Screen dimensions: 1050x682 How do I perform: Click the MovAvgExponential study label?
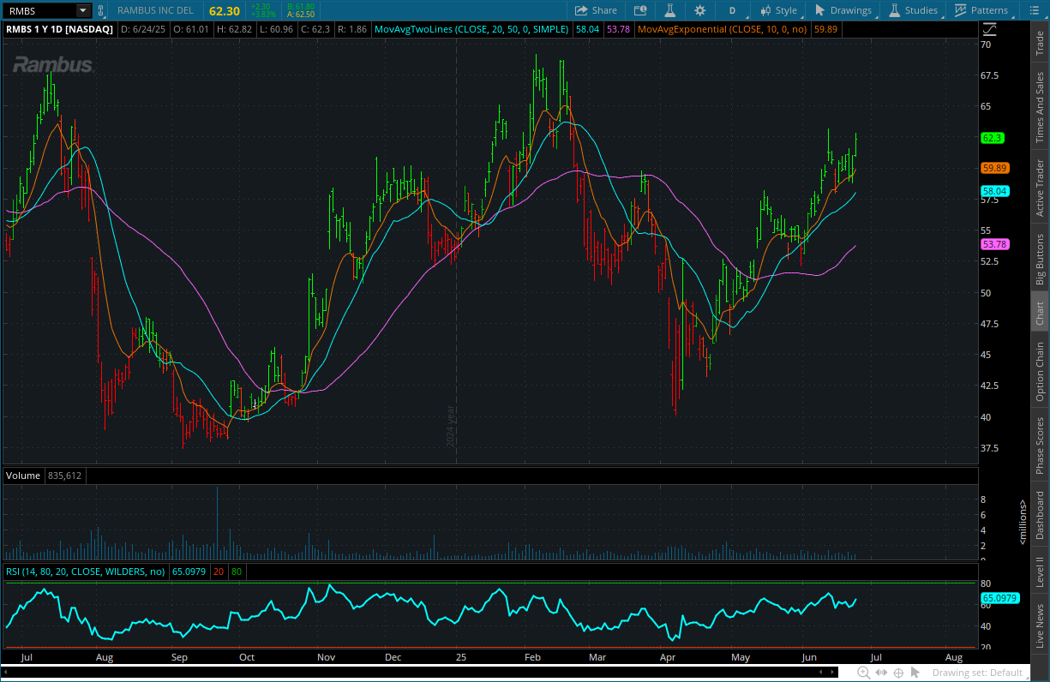723,28
